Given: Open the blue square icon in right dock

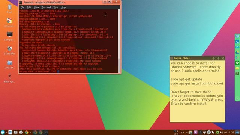Looking at the screenshot, I should [237, 42].
